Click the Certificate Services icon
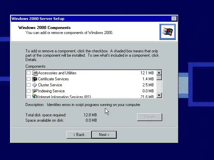Screen dimensions: 214x160 35,79
